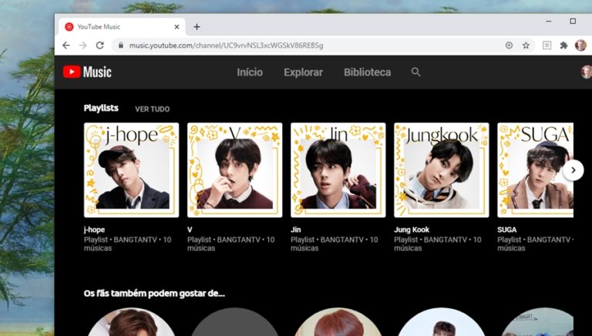
Task: Open the Explorar section
Action: click(x=303, y=72)
